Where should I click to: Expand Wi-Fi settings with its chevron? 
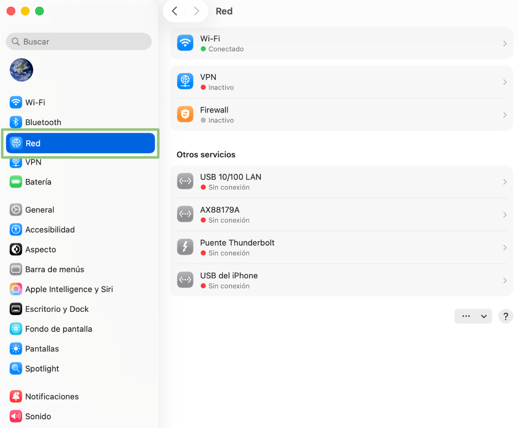tap(505, 43)
